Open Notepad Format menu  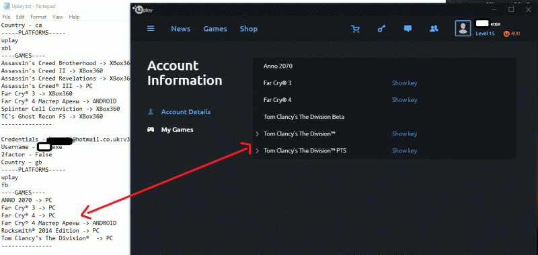(x=38, y=17)
